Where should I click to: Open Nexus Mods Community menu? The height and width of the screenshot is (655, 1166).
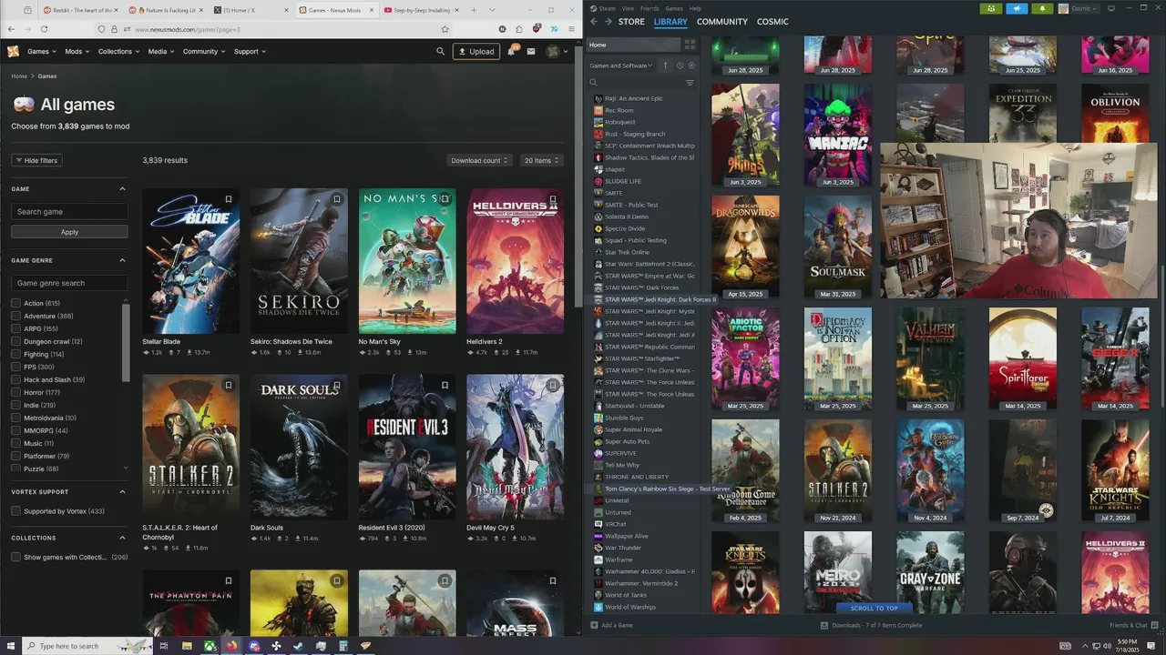[x=204, y=52]
